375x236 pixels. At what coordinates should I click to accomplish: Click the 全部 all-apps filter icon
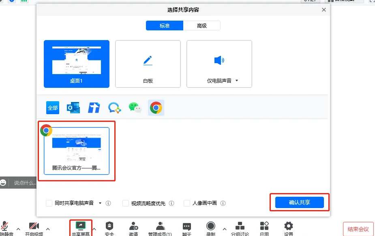click(x=53, y=108)
